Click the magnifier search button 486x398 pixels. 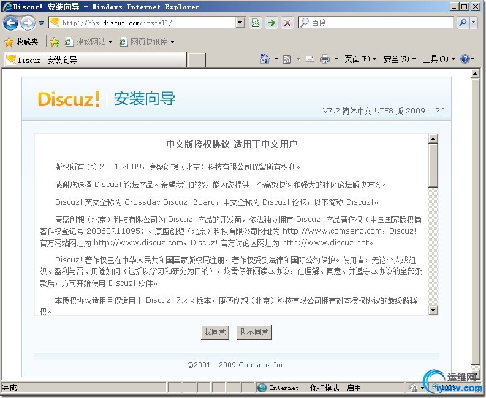[463, 23]
